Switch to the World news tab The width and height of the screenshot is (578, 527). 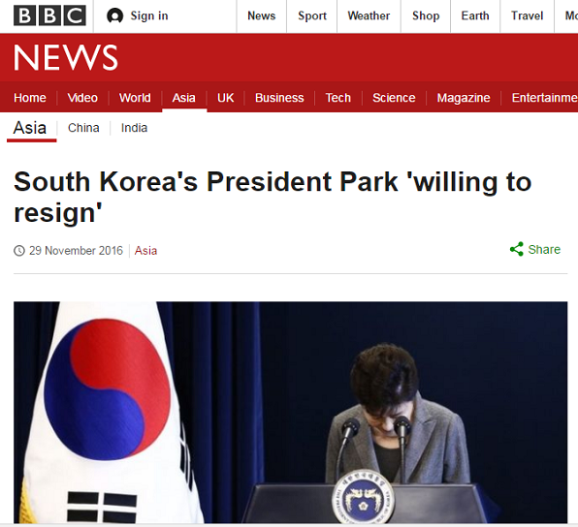[x=135, y=98]
